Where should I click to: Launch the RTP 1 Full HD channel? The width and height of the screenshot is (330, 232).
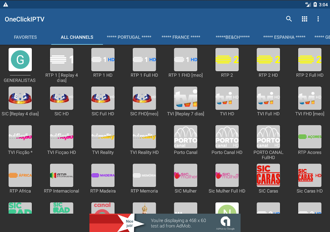click(x=144, y=59)
